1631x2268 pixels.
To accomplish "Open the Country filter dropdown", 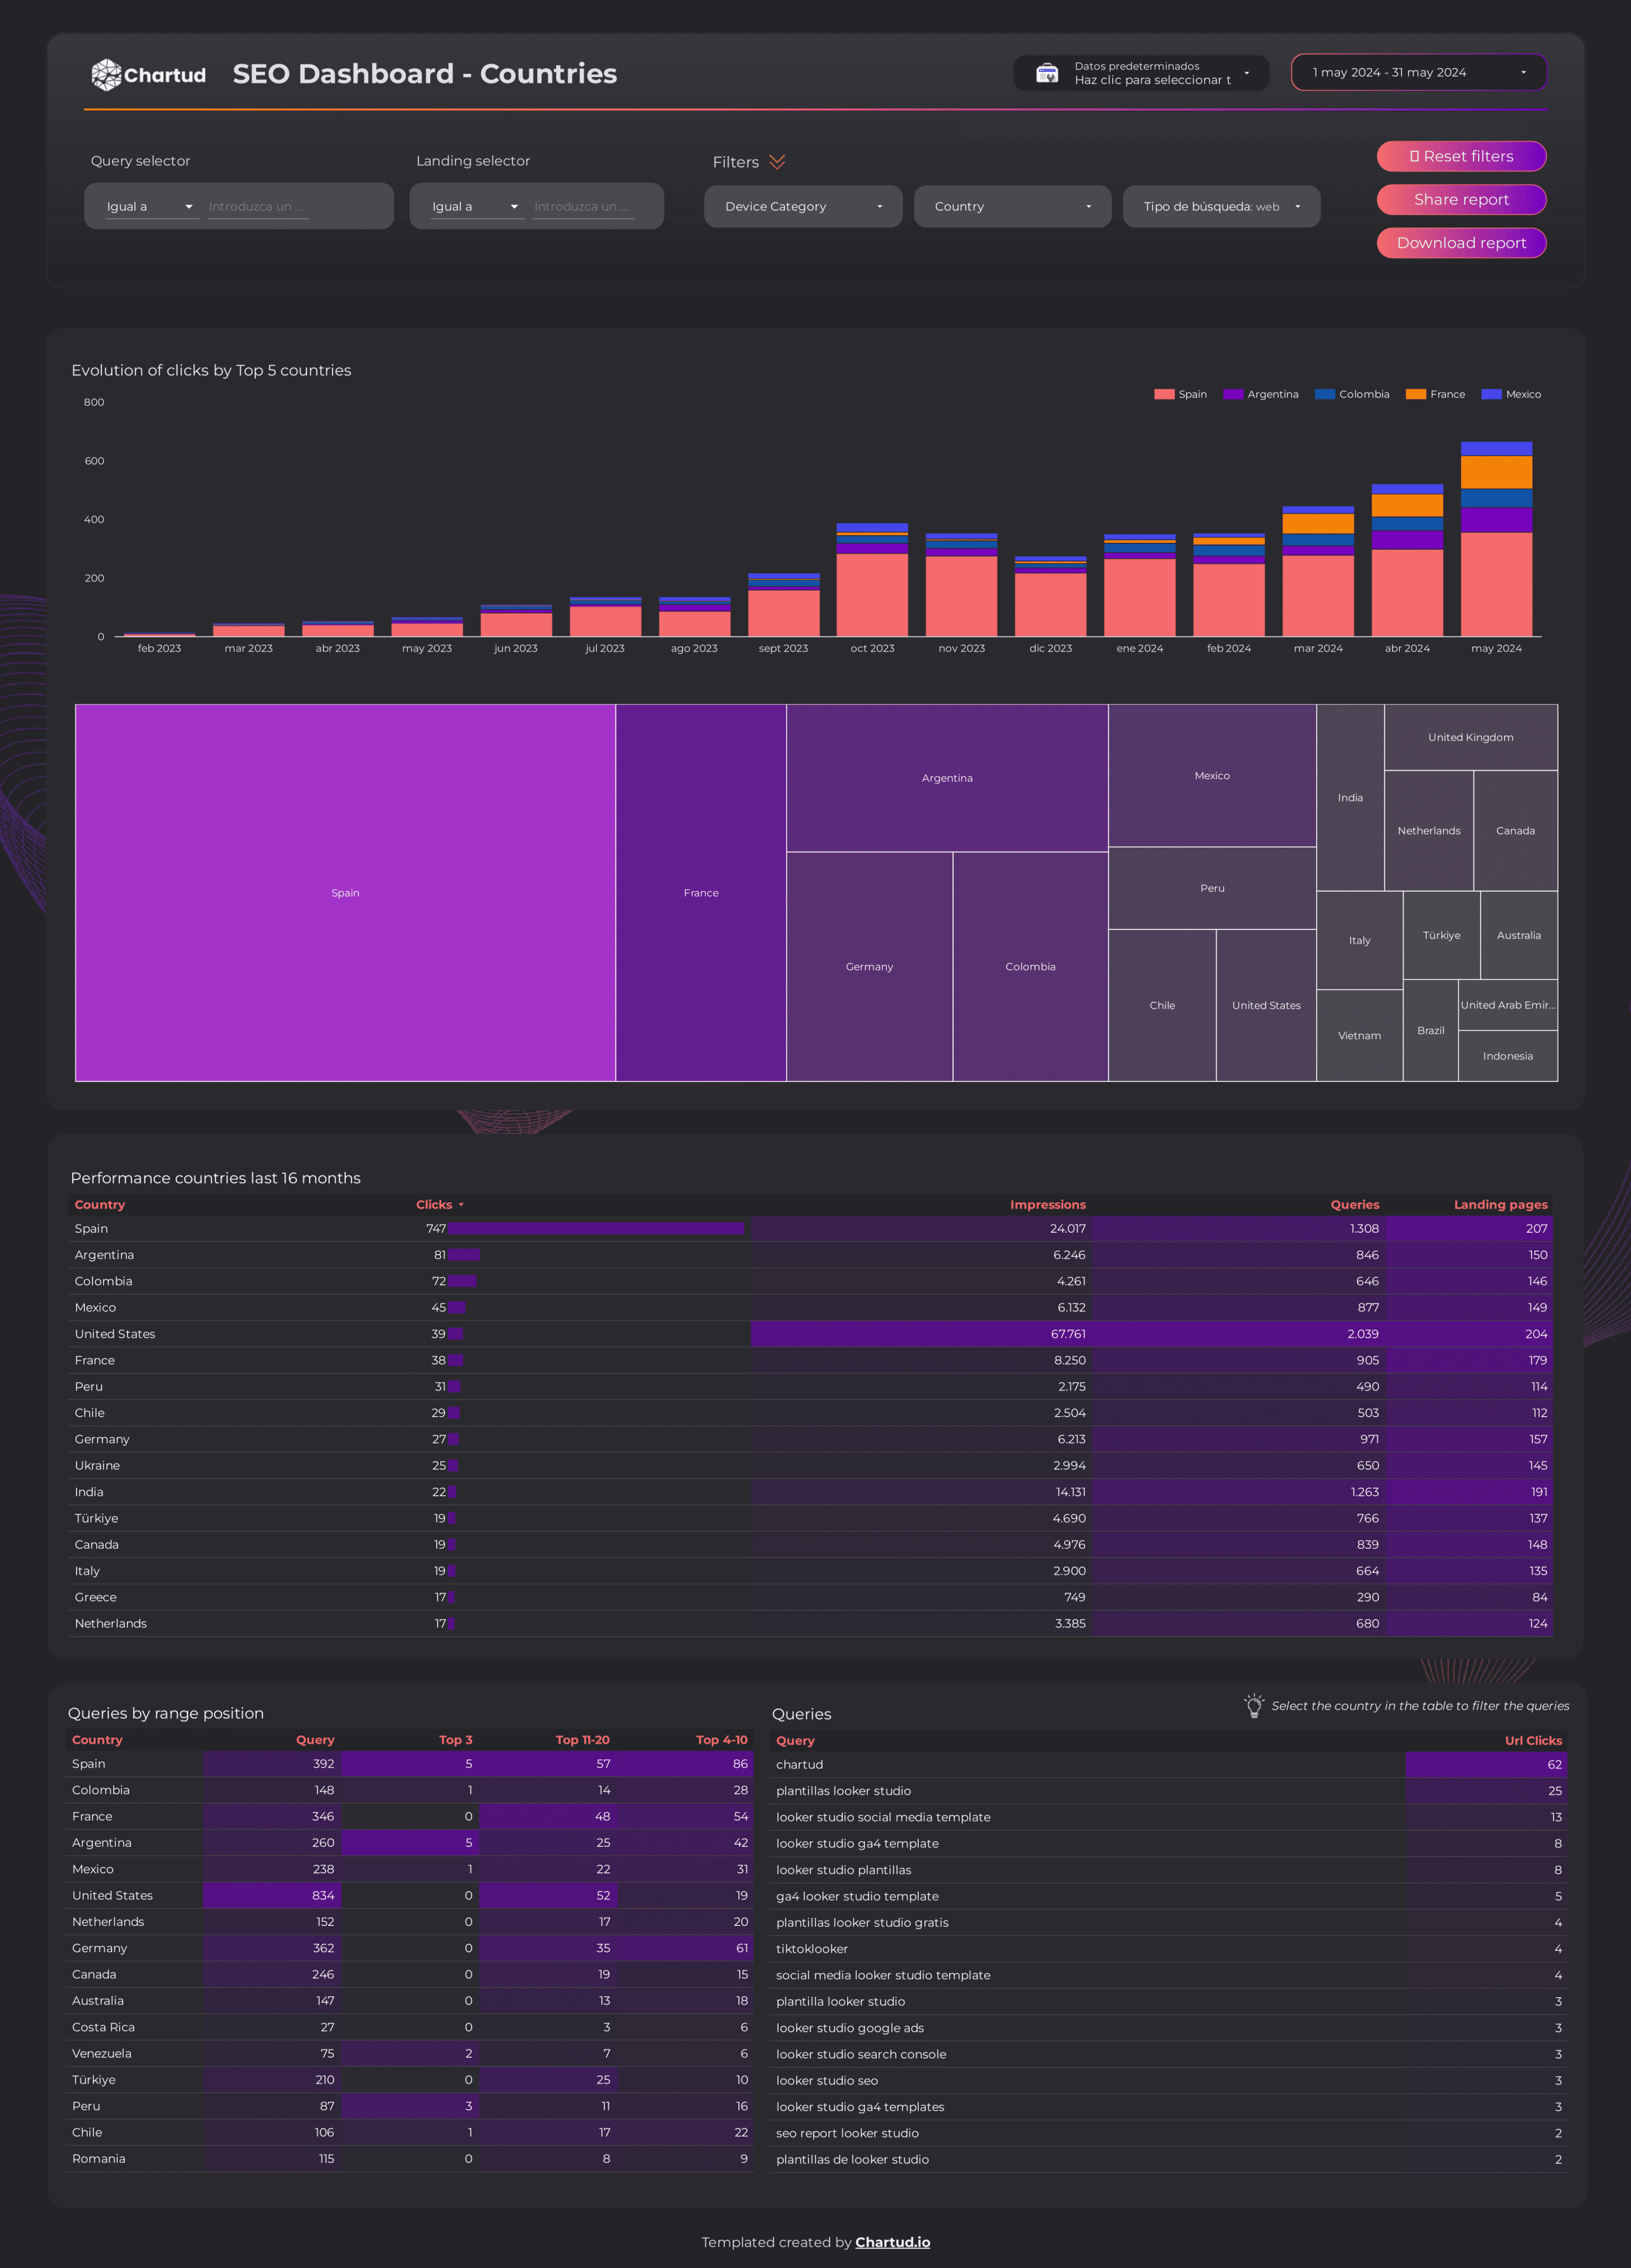I will [x=1011, y=206].
